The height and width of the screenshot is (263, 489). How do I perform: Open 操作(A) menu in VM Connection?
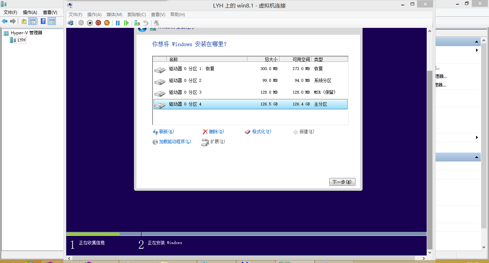pos(95,15)
